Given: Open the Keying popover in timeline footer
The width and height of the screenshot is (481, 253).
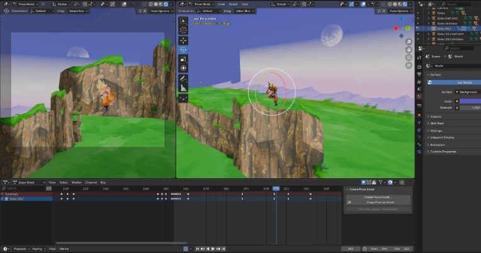Looking at the screenshot, I should (x=38, y=249).
